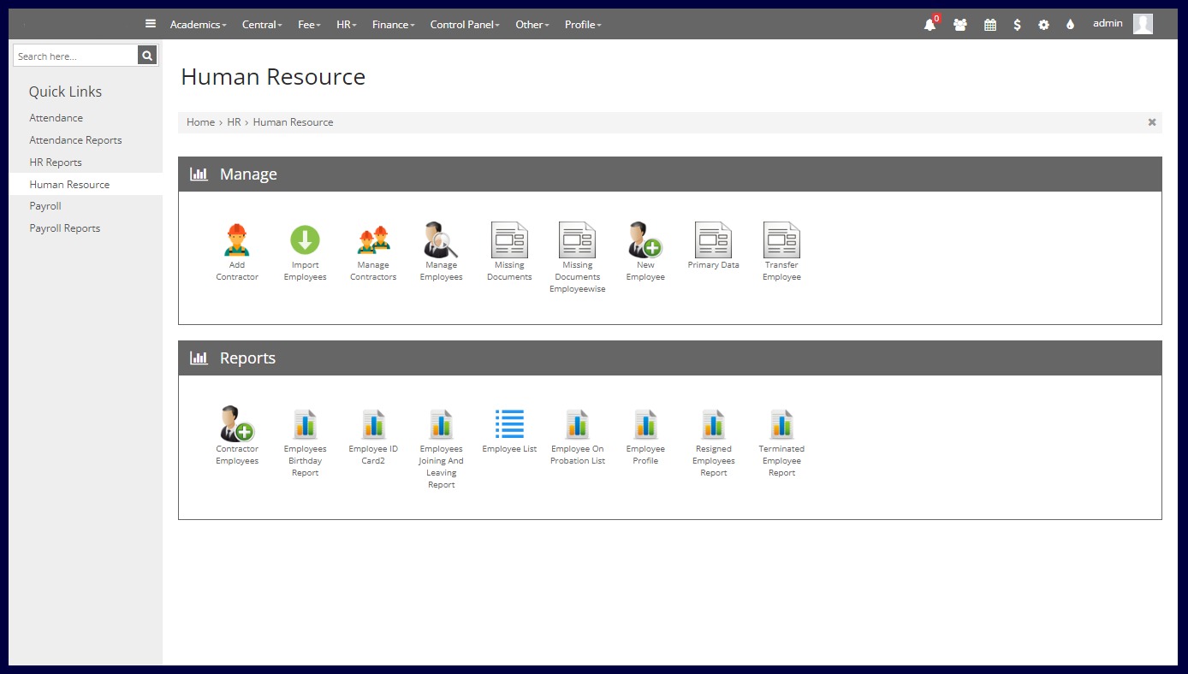
Task: Open Payroll quick link
Action: point(45,206)
